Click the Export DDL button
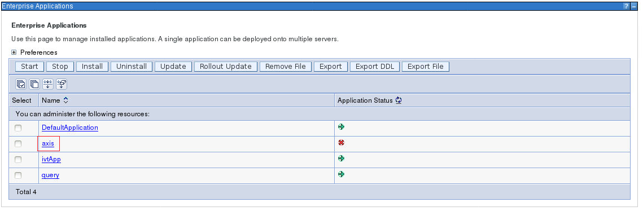 coord(375,67)
